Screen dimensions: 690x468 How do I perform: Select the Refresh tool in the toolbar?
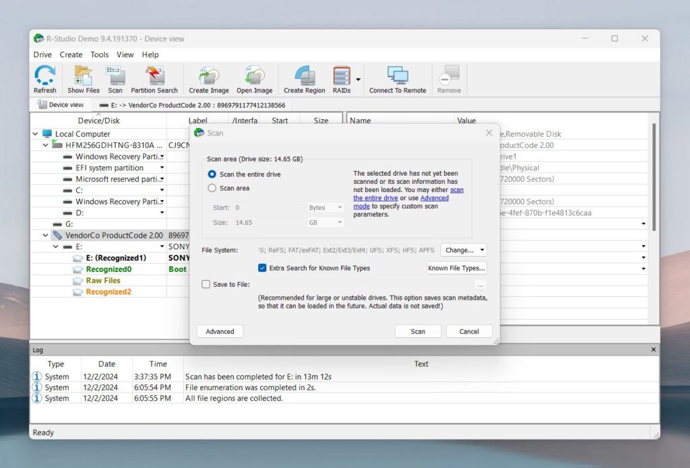(44, 78)
